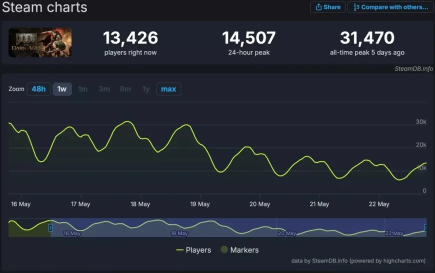The image size is (435, 273).
Task: Click the compare icon beside 'Compare with others'
Action: pos(356,7)
